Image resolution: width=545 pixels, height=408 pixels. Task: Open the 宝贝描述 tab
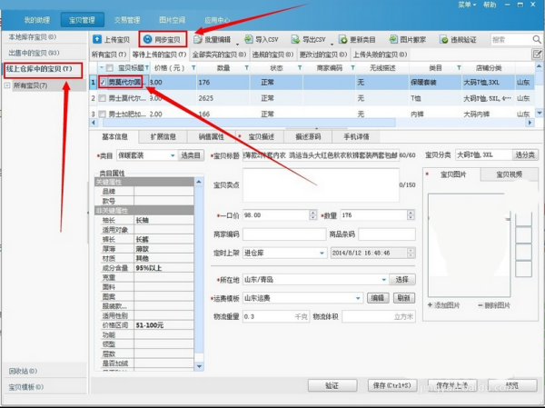[x=261, y=136]
